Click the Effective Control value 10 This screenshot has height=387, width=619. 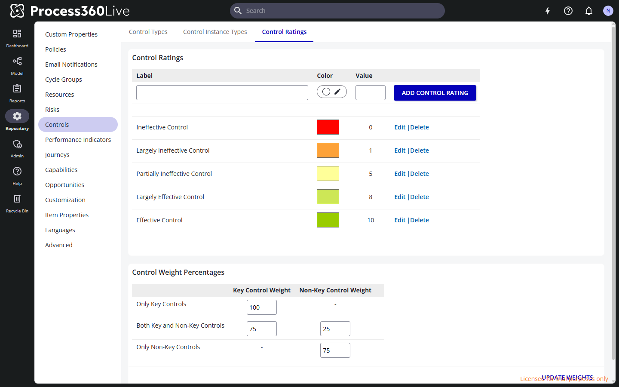coord(371,220)
